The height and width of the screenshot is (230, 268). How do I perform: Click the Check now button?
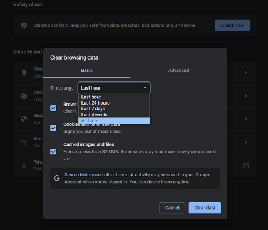click(x=233, y=25)
